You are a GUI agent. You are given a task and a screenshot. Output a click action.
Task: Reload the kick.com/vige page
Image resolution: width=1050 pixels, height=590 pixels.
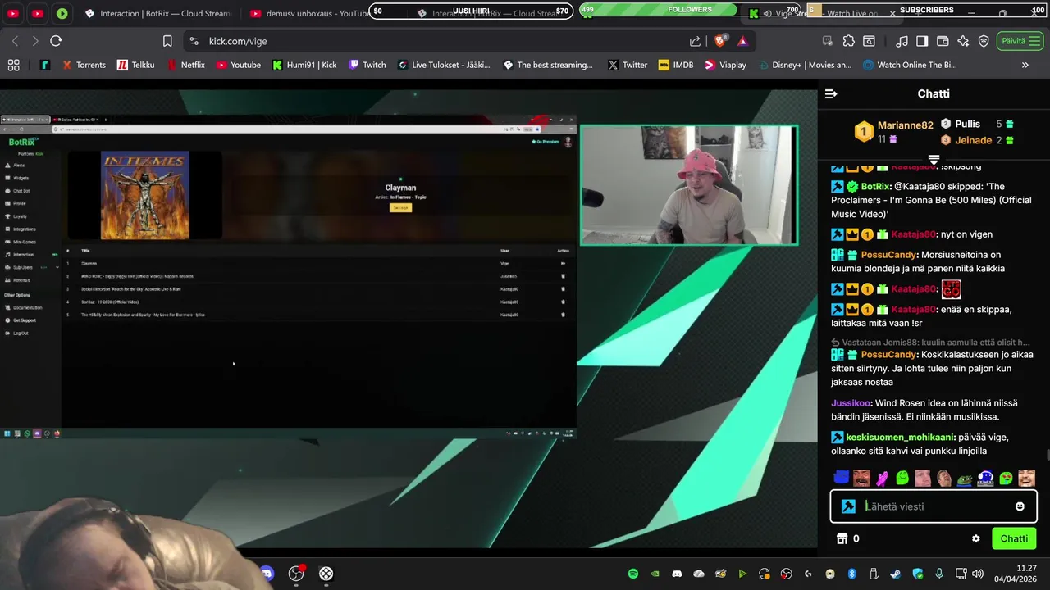[x=56, y=41]
